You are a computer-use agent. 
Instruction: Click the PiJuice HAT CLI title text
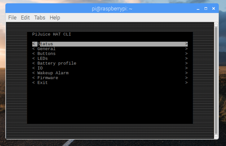coord(52,34)
